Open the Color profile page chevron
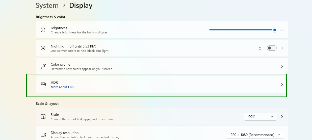Image resolution: width=312 pixels, height=140 pixels. 282,66
